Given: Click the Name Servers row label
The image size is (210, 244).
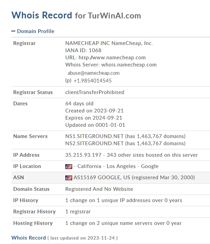Looking at the screenshot, I should [x=31, y=136].
